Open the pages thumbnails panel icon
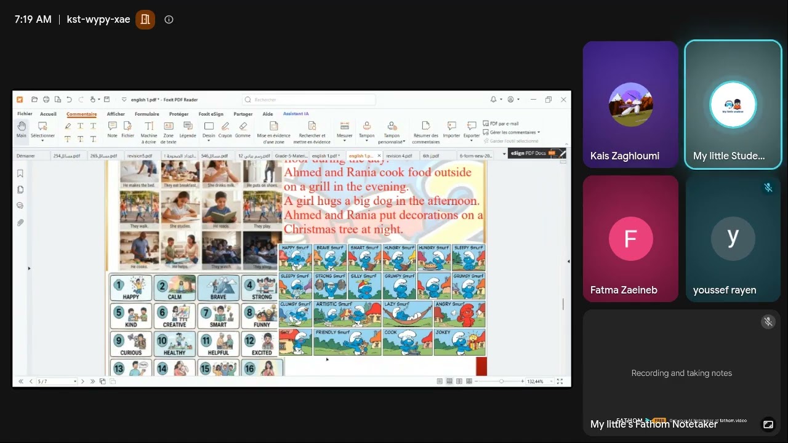788x443 pixels. click(20, 190)
